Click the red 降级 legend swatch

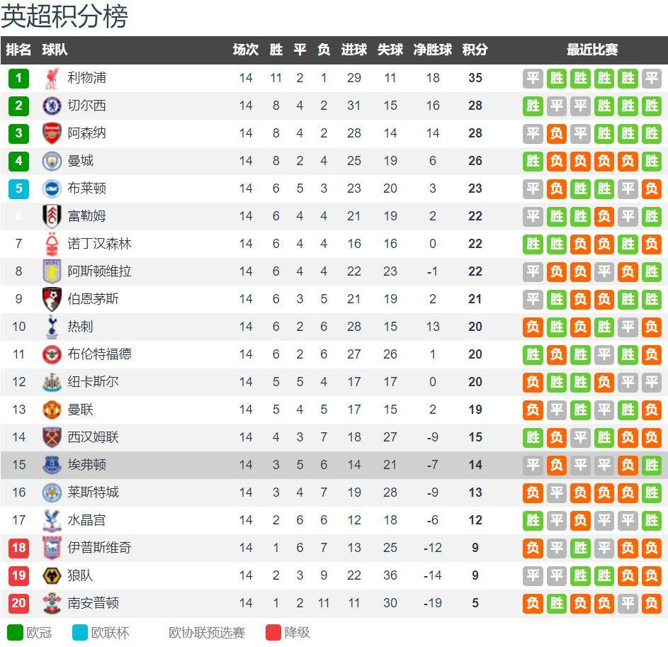tap(273, 633)
